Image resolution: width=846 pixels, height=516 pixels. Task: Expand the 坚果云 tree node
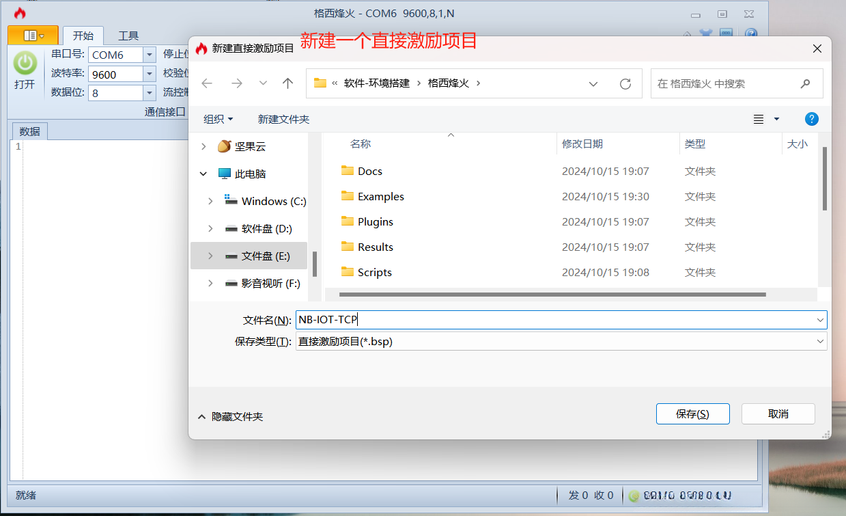[203, 146]
